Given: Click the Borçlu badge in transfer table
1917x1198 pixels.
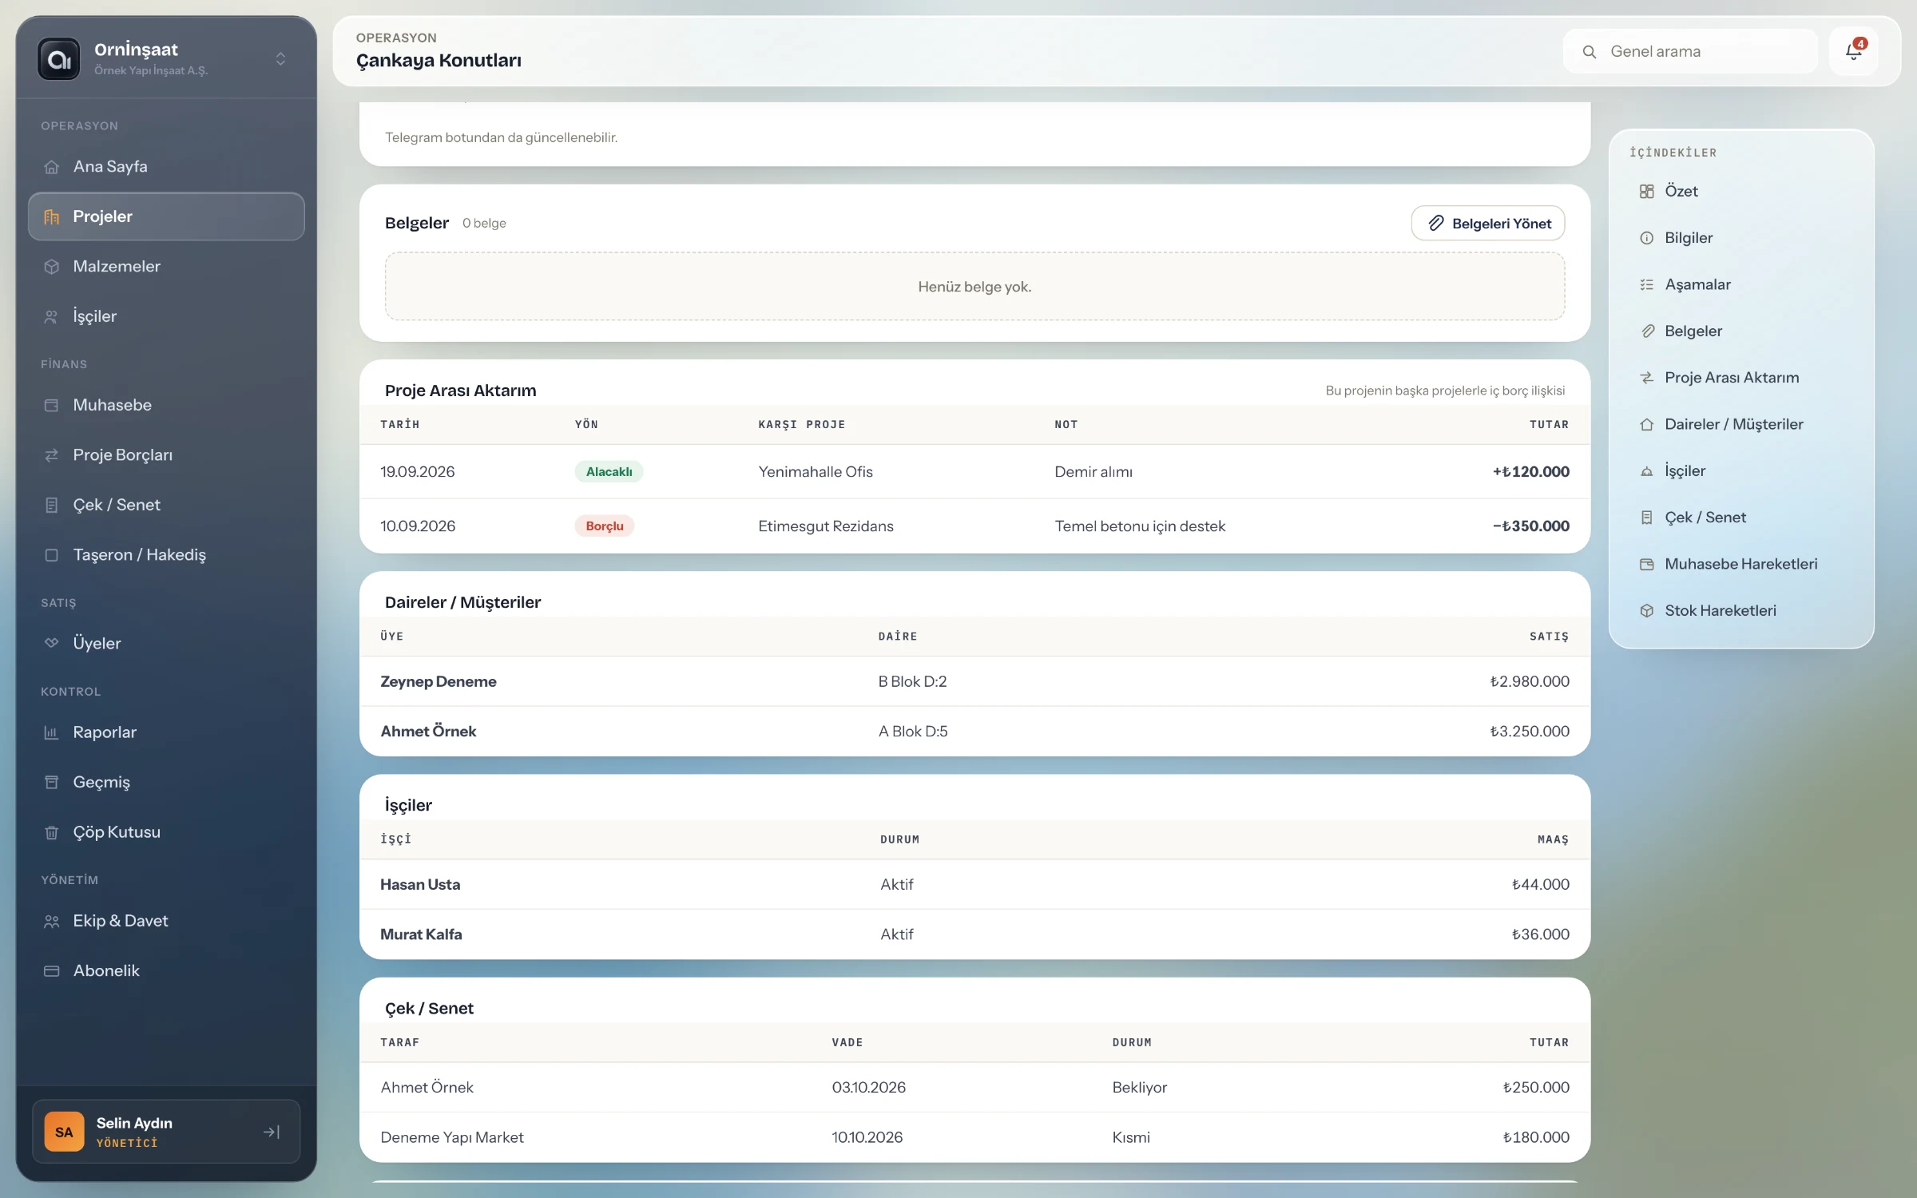Looking at the screenshot, I should [604, 526].
